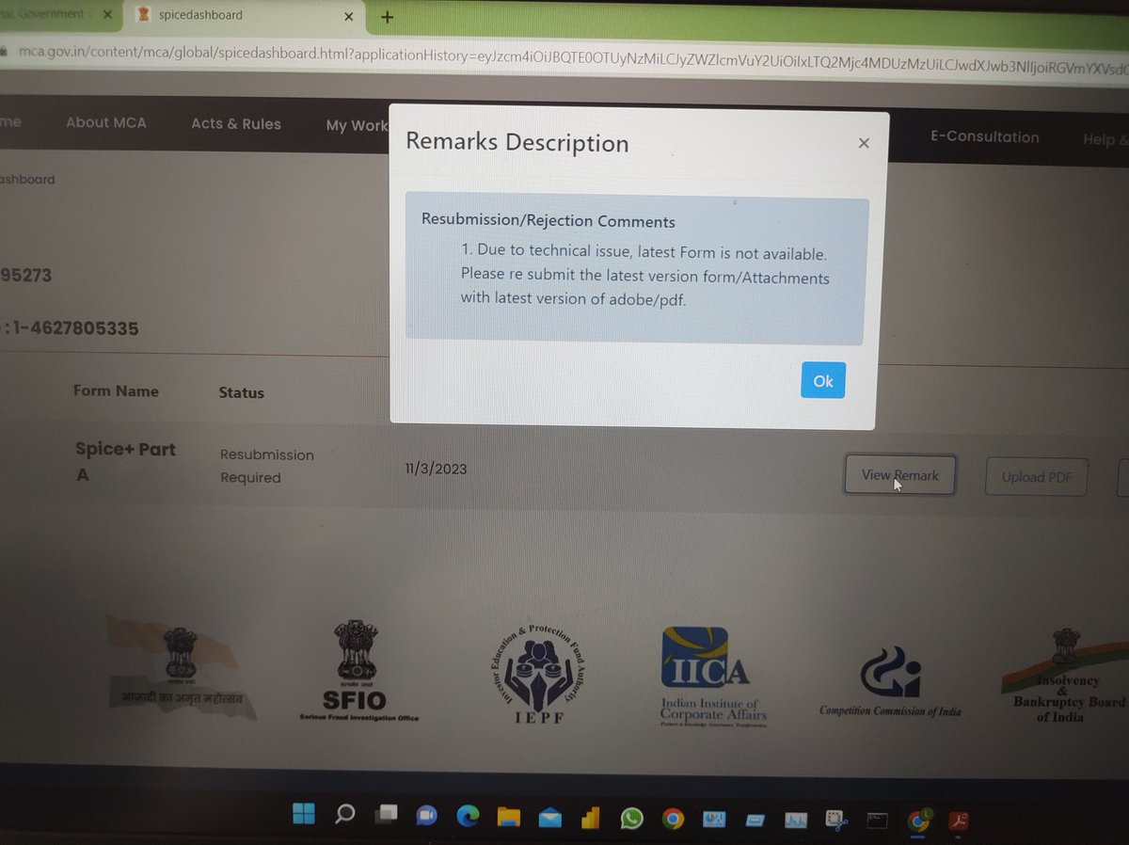Click the Resubmission Required status text
Image resolution: width=1129 pixels, height=845 pixels.
(267, 466)
